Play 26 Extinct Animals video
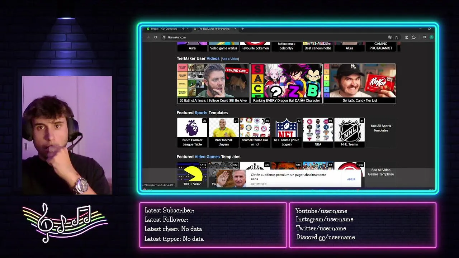 tap(213, 84)
